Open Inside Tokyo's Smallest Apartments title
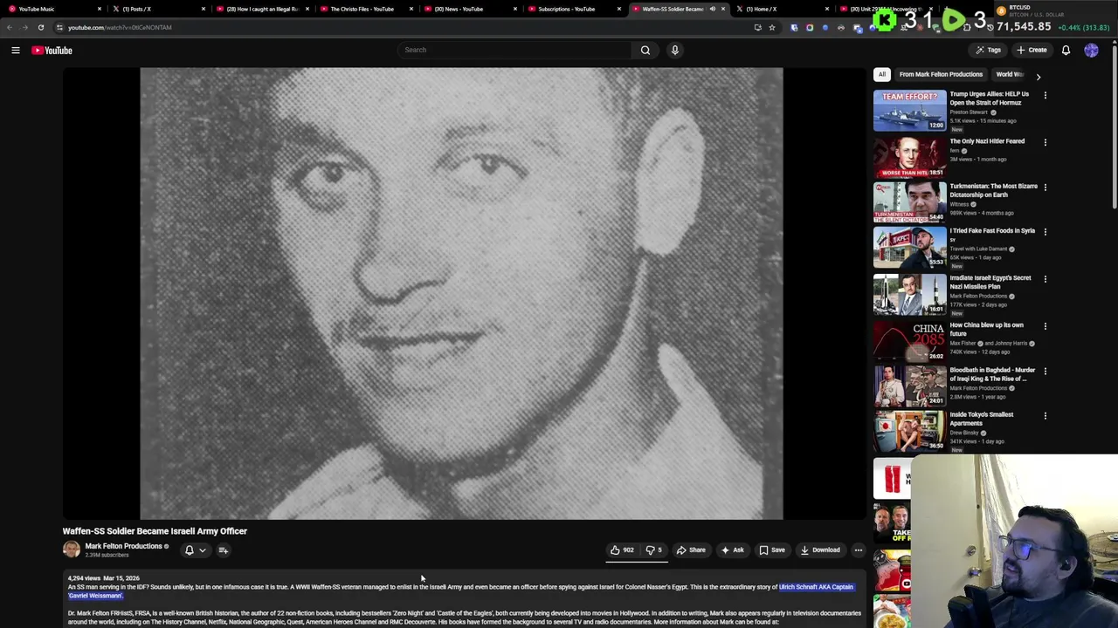The height and width of the screenshot is (628, 1118). point(982,419)
